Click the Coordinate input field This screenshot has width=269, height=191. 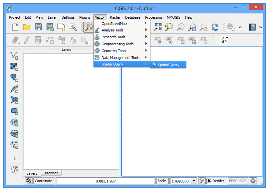click(106, 181)
